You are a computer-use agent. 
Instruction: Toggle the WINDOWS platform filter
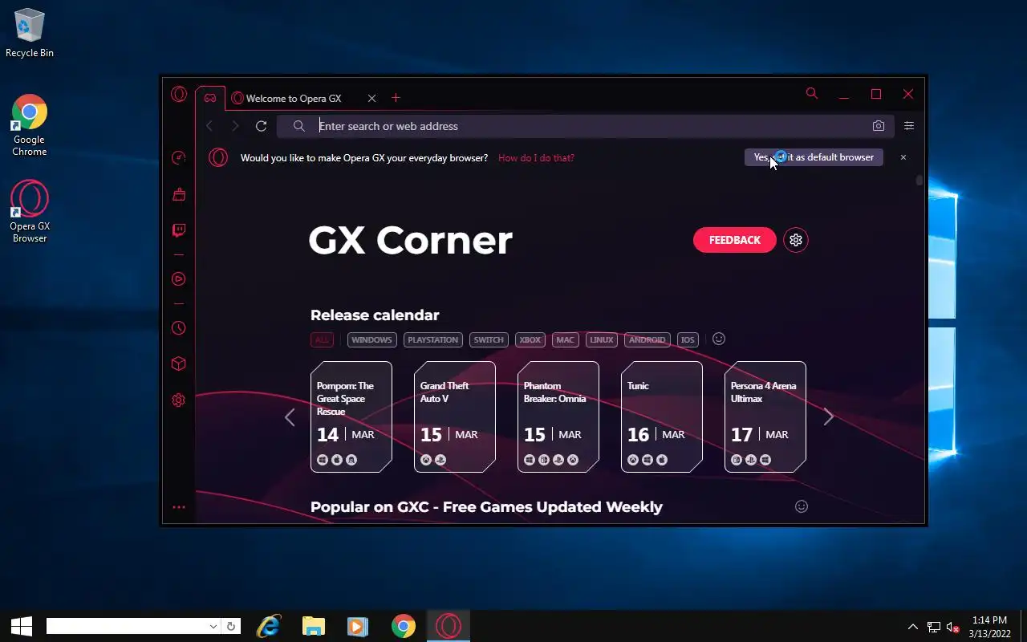coord(371,339)
